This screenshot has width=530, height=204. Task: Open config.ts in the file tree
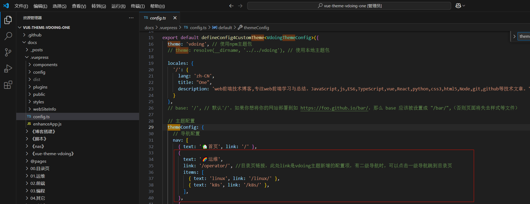tap(78, 117)
